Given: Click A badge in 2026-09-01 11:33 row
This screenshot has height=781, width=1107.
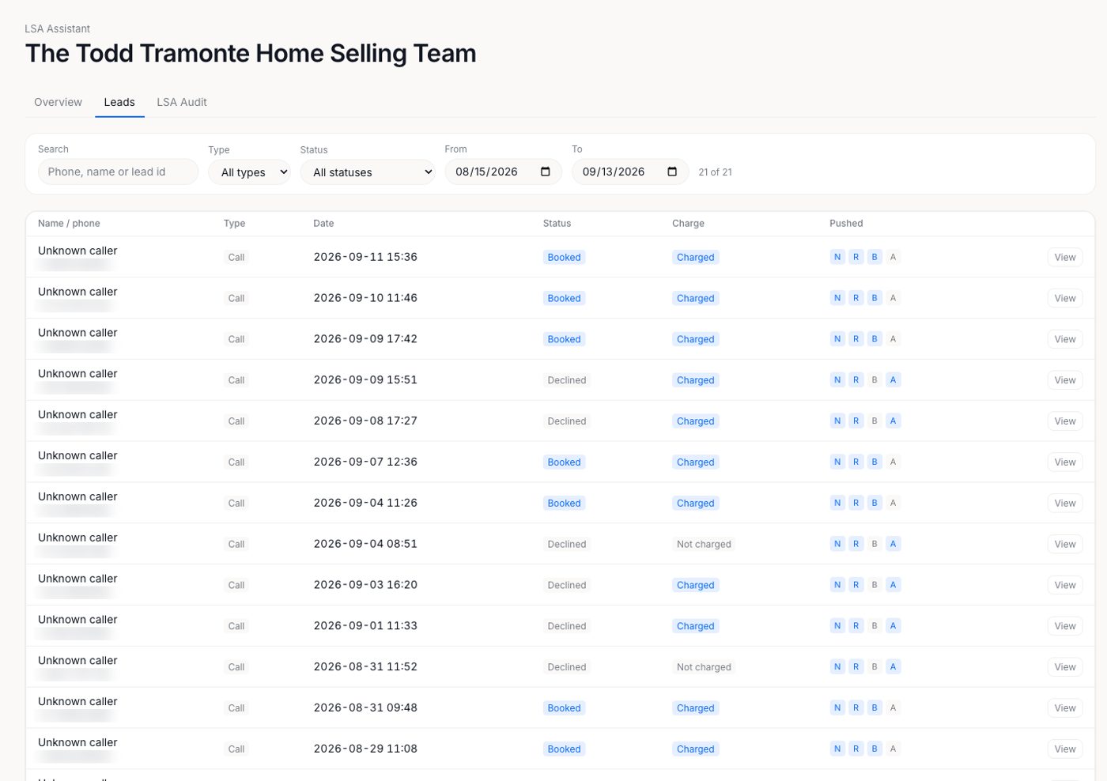Looking at the screenshot, I should [x=893, y=627].
